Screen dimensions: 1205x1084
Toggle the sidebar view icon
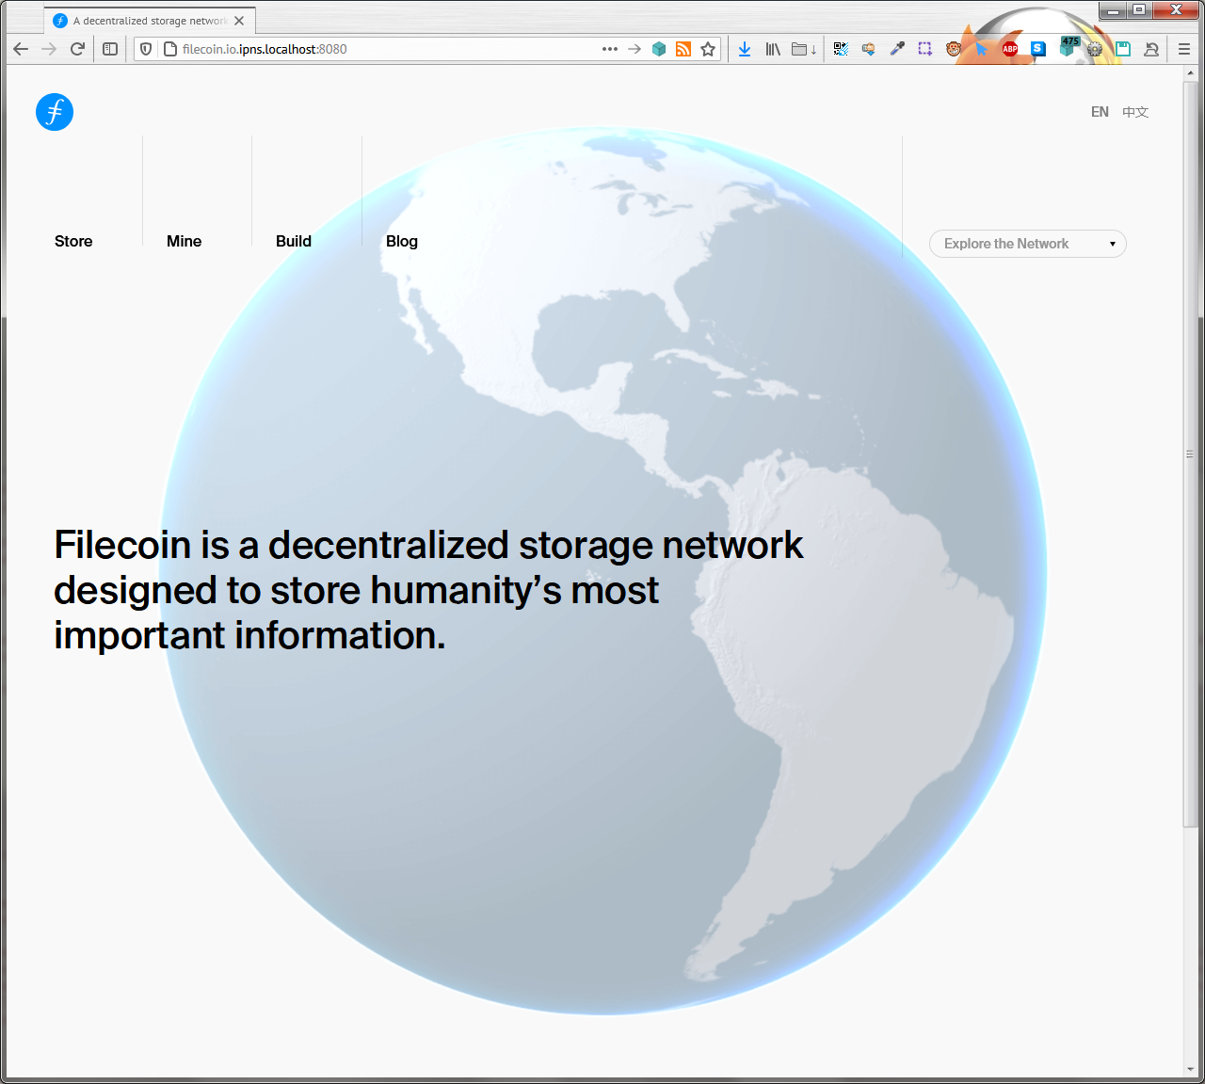pos(110,49)
